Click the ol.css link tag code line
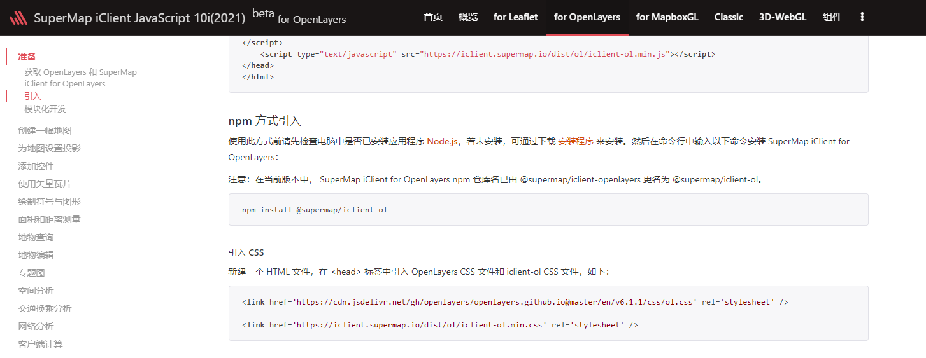This screenshot has width=926, height=358. point(515,302)
